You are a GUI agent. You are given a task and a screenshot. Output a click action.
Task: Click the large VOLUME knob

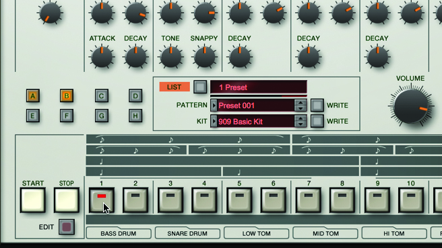[411, 106]
